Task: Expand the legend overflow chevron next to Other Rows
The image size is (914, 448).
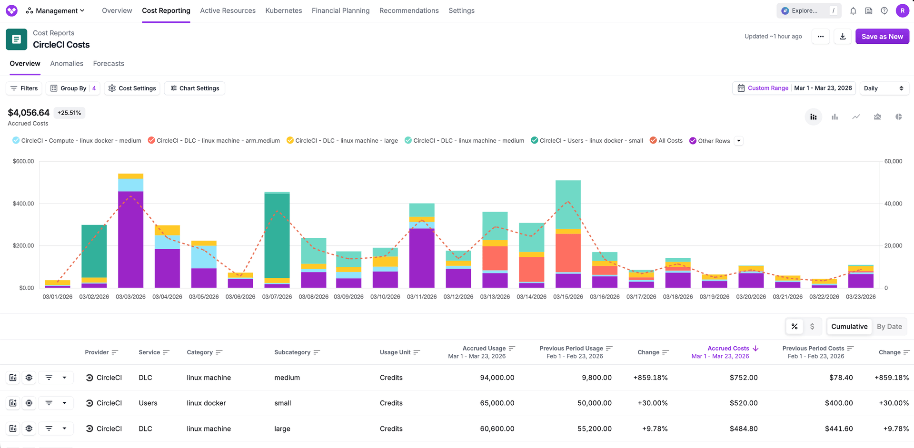Action: click(x=738, y=140)
